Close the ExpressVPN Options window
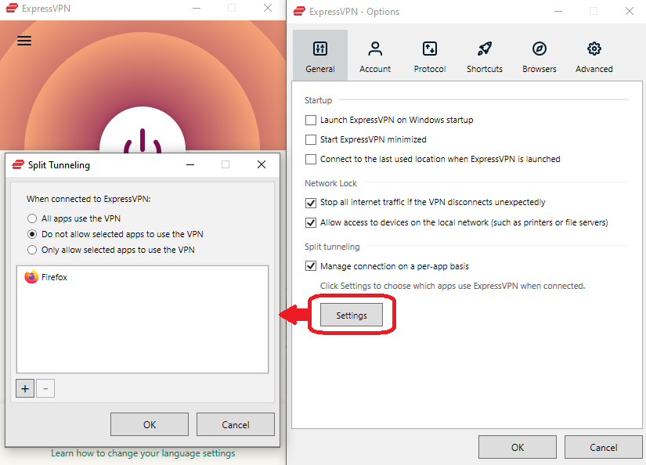This screenshot has width=646, height=465. click(x=629, y=11)
